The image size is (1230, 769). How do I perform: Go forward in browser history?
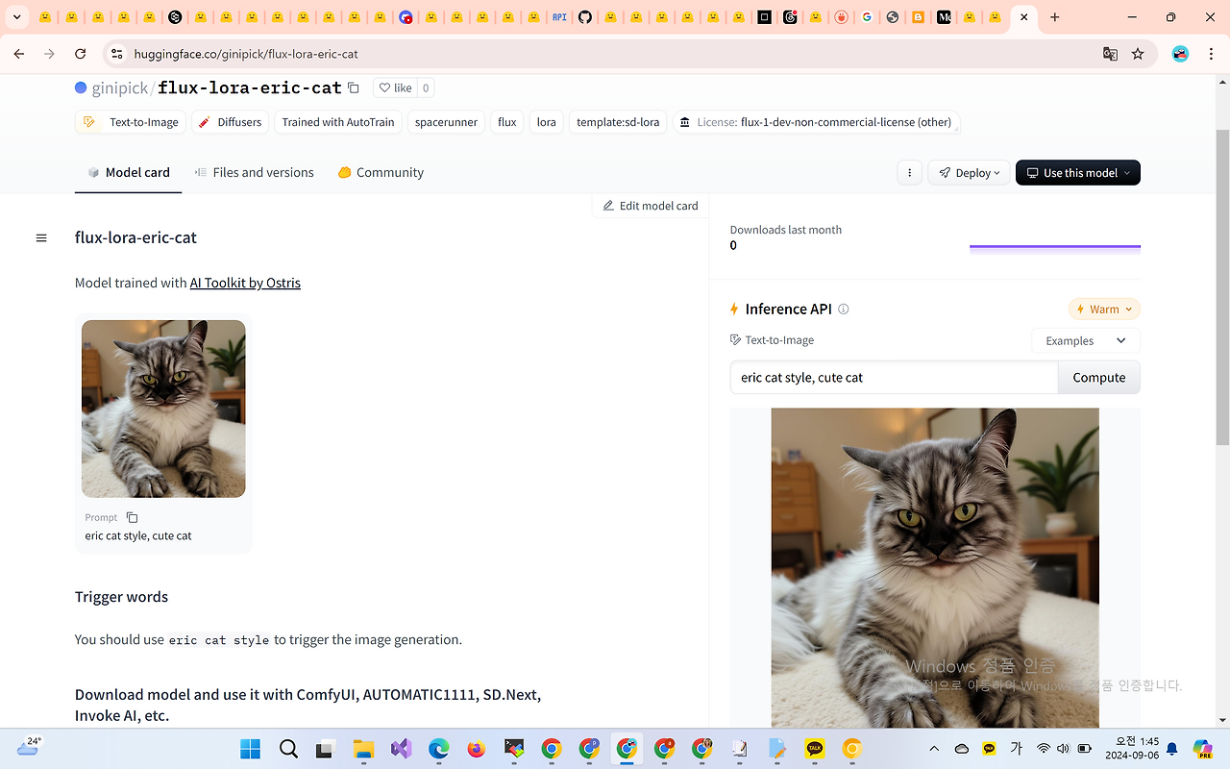(x=50, y=54)
